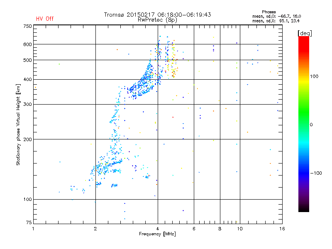The height and width of the screenshot is (249, 332).
Task: Click the '300' y-axis label
Action: [27, 104]
